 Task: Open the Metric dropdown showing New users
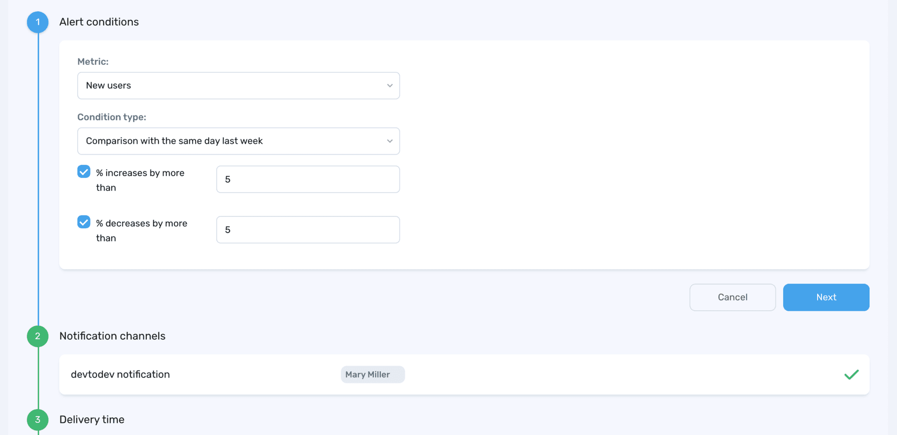tap(238, 86)
